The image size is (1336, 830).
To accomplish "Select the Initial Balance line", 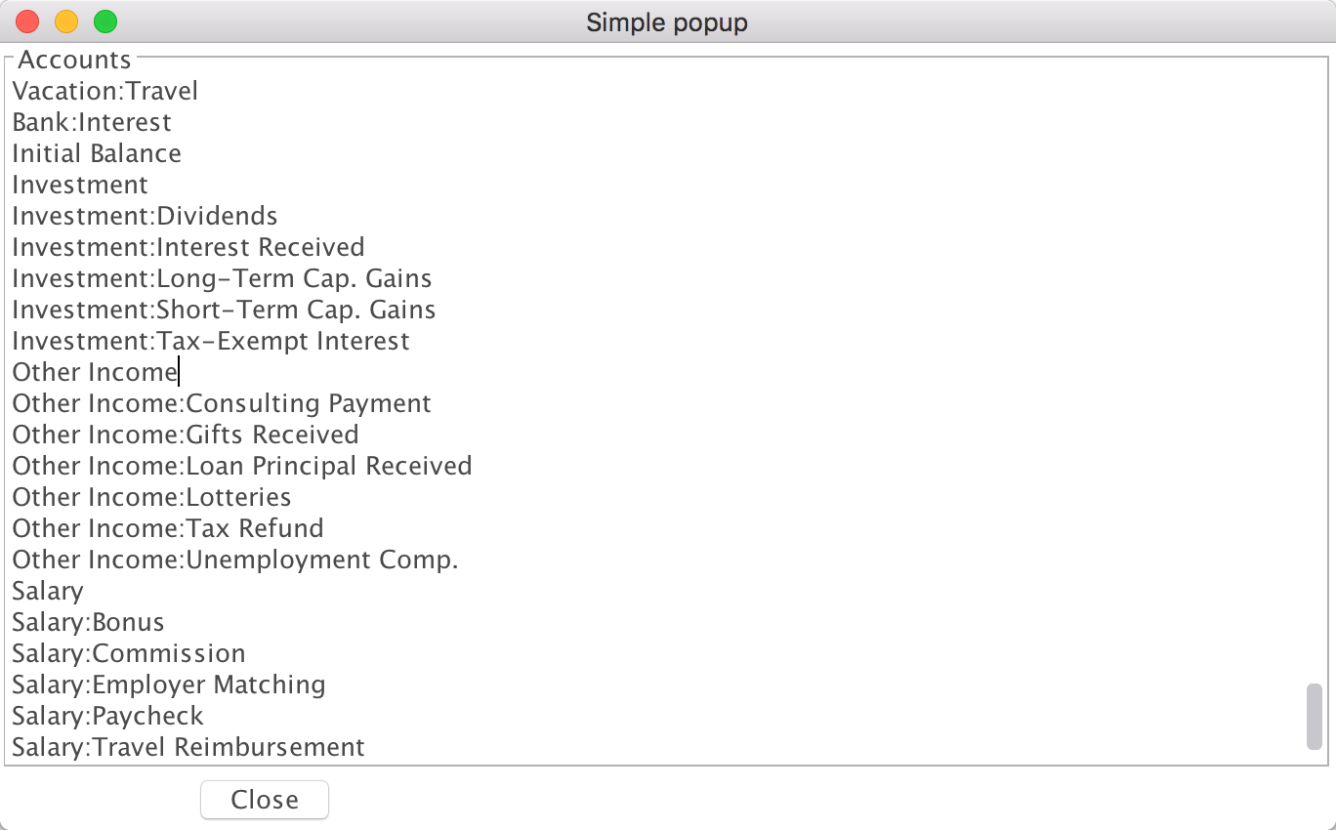I will [97, 153].
